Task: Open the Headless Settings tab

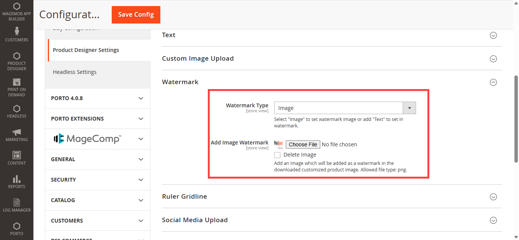Action: [74, 72]
